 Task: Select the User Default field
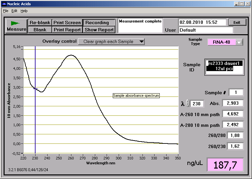click(x=206, y=30)
